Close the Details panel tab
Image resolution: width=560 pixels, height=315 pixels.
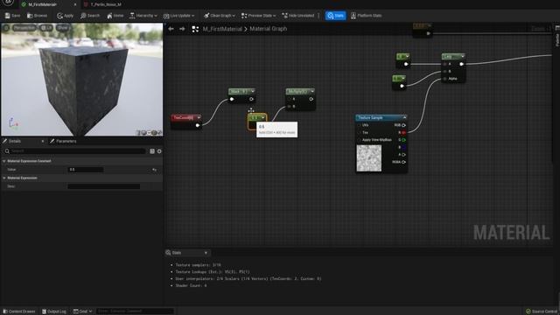(43, 142)
